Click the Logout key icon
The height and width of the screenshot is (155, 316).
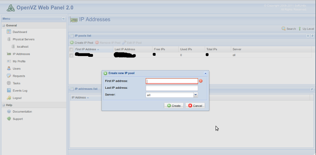[x=9, y=98]
